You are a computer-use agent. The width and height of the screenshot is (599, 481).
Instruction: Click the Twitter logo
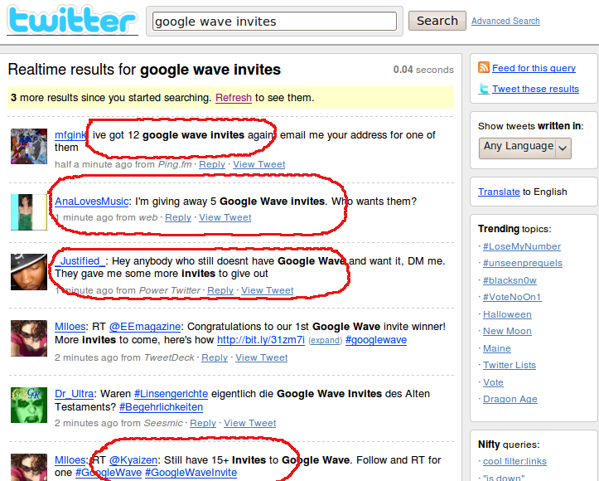pyautogui.click(x=72, y=21)
